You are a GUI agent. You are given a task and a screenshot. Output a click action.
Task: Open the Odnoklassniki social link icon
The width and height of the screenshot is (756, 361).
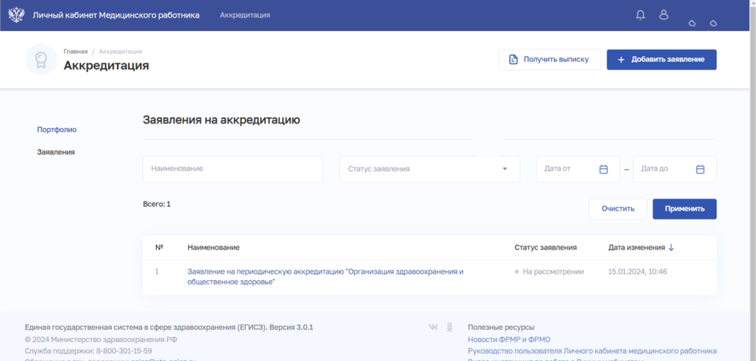pyautogui.click(x=449, y=327)
